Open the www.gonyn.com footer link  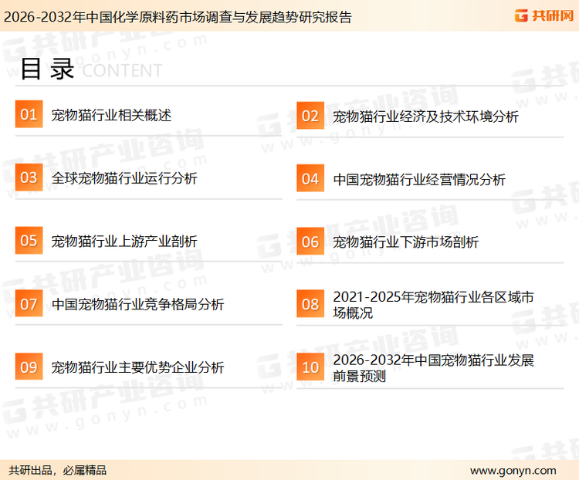(x=513, y=471)
